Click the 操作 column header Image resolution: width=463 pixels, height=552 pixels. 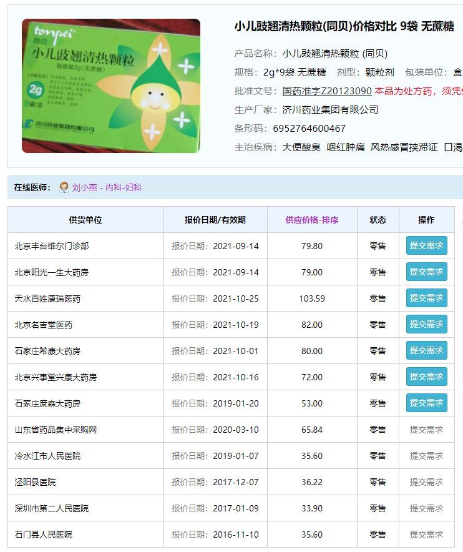pos(426,220)
